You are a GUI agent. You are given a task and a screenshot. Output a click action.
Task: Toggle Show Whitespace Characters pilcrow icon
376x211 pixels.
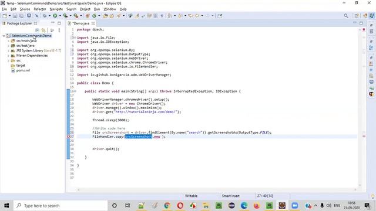point(162,16)
